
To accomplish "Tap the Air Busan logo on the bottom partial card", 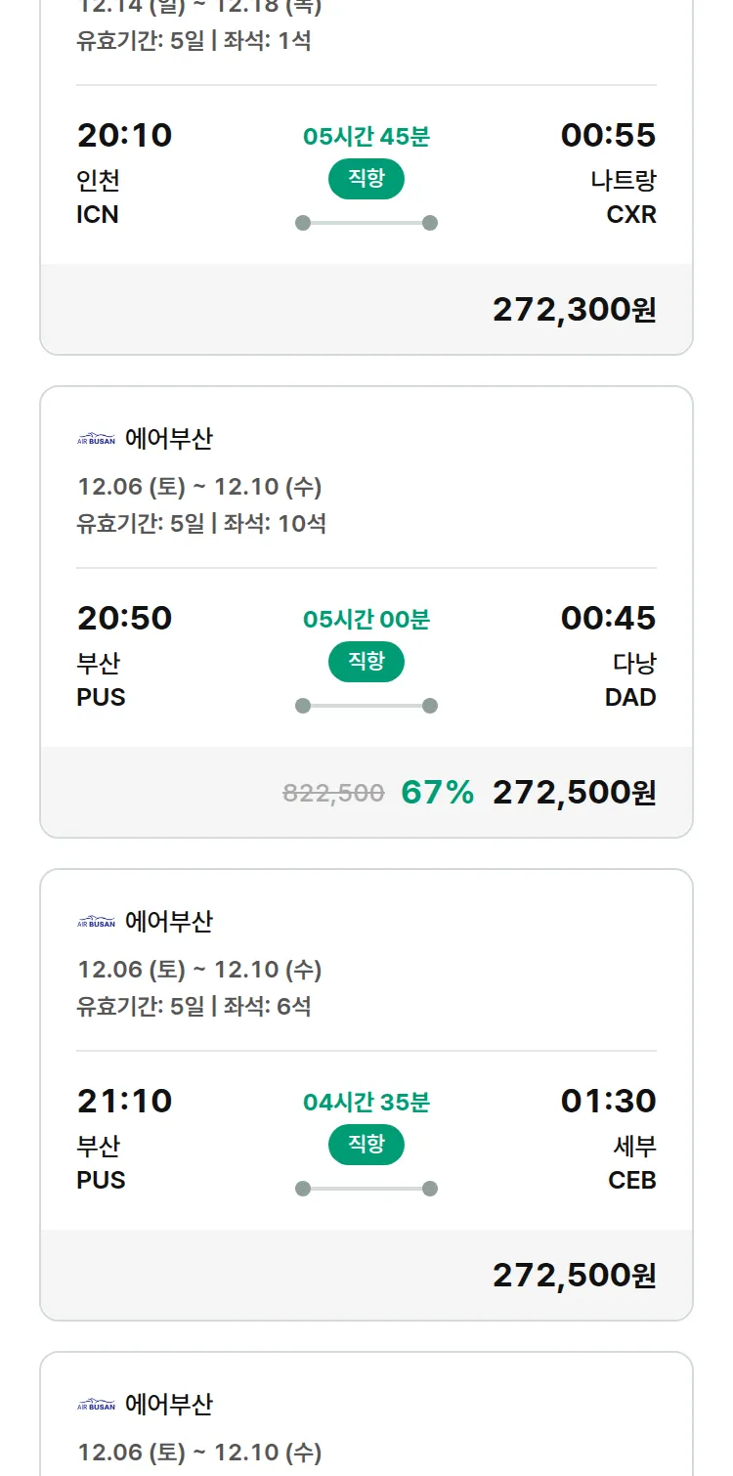I will click(96, 1406).
